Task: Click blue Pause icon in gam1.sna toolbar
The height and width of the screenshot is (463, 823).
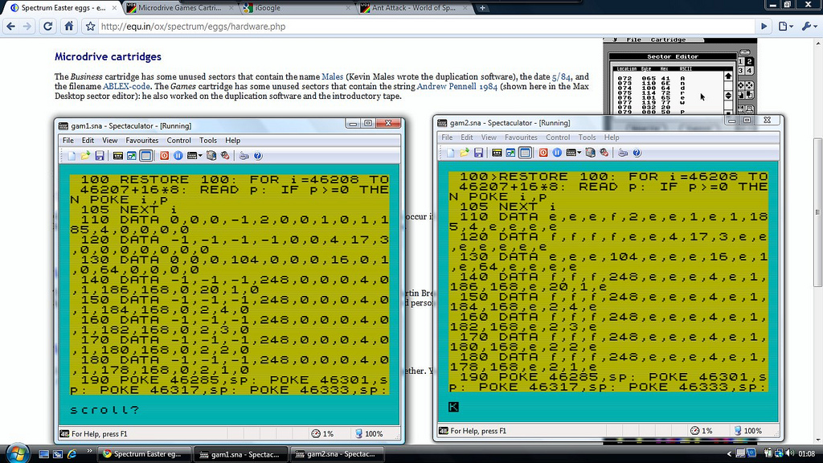Action: [178, 156]
